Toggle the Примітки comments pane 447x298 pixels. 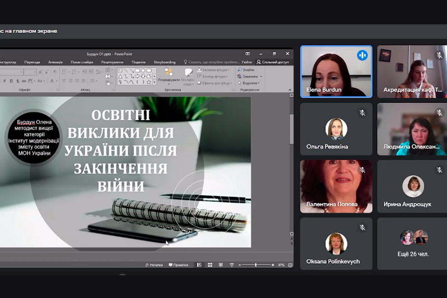point(178,265)
